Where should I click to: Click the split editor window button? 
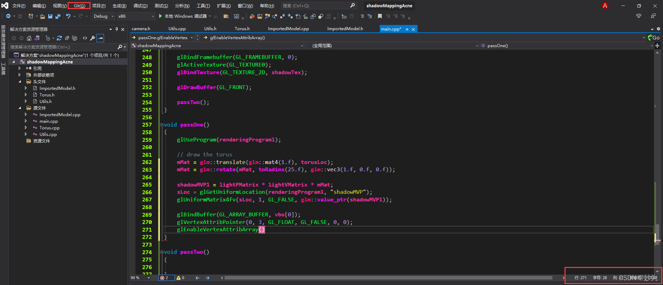[x=657, y=46]
